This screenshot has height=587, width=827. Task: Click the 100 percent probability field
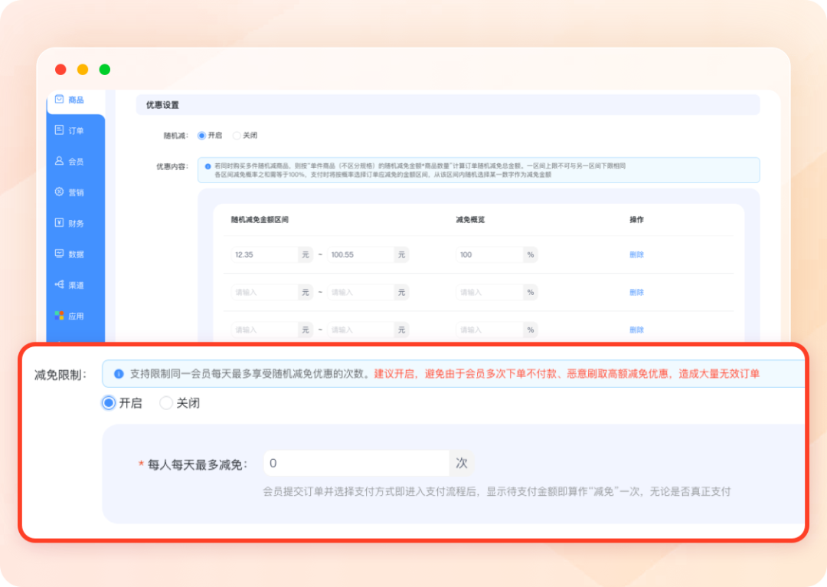[489, 255]
